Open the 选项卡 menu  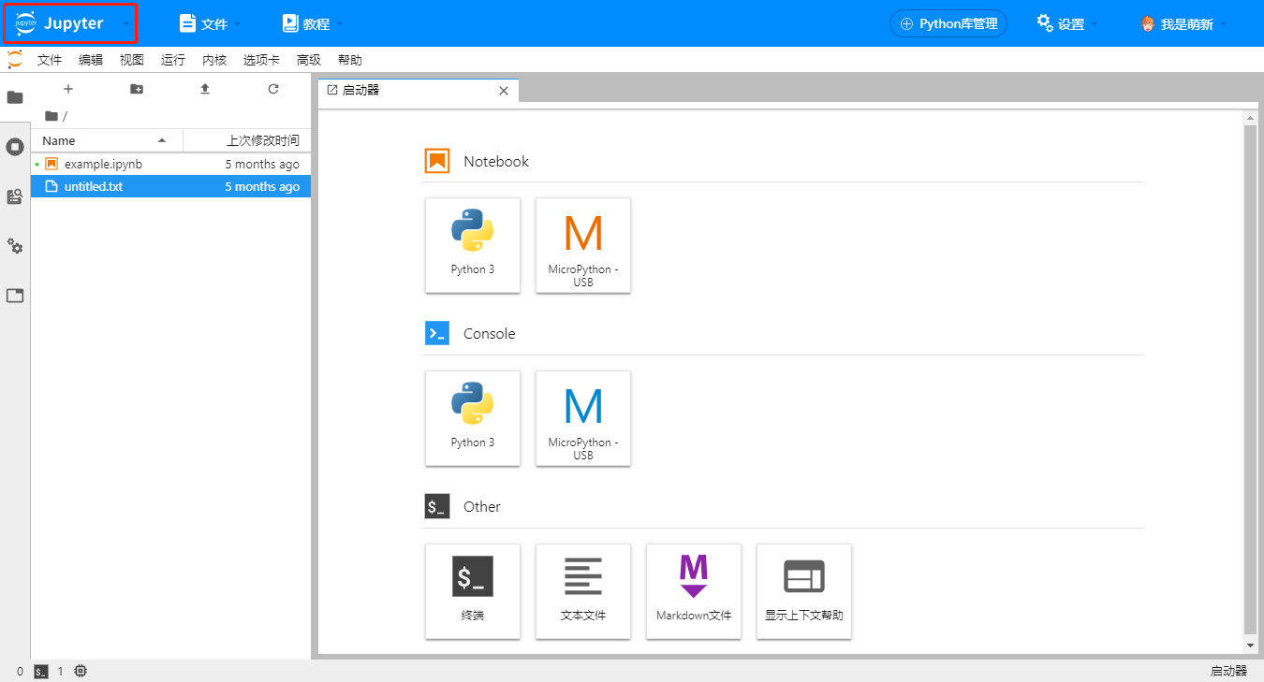coord(261,60)
